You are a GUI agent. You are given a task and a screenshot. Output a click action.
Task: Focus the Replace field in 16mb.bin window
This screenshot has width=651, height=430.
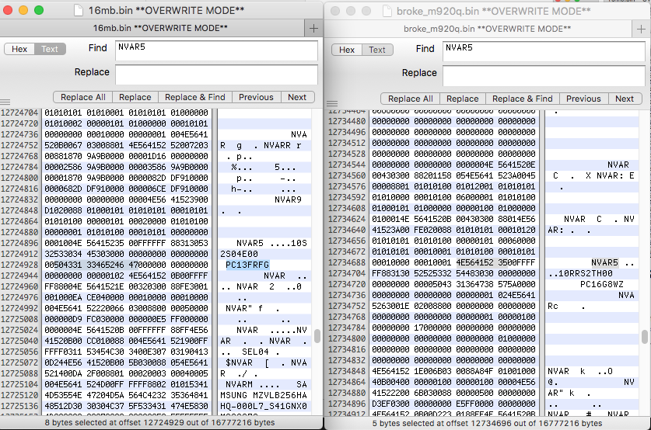(x=217, y=75)
